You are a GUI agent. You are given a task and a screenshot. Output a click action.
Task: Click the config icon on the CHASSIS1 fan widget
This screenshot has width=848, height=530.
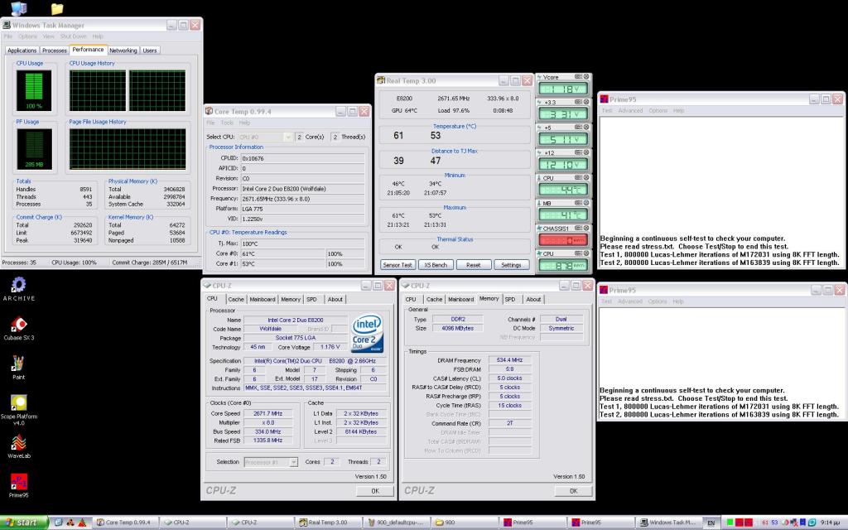pos(578,229)
